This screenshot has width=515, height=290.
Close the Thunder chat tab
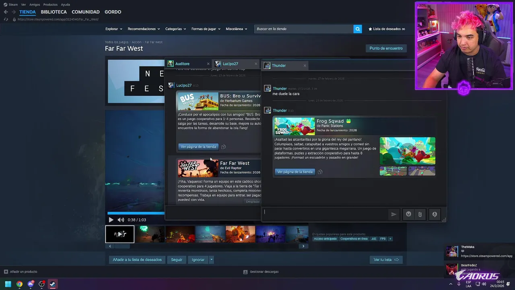click(x=305, y=66)
